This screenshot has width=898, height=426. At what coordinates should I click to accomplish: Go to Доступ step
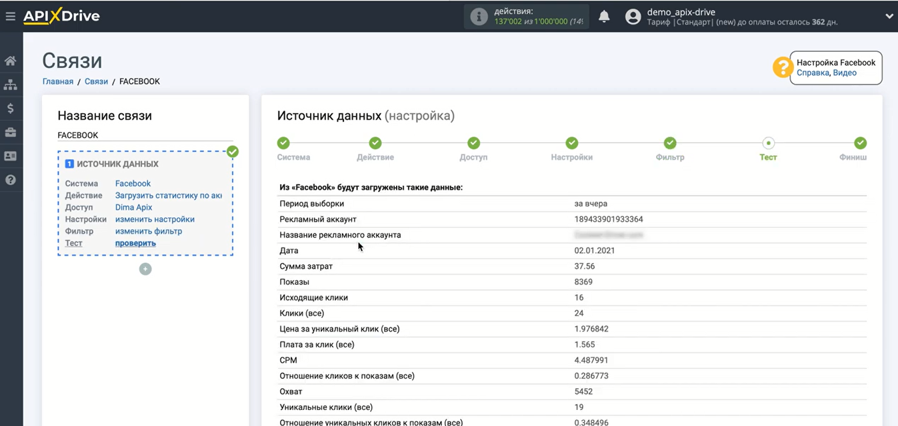[x=473, y=158]
